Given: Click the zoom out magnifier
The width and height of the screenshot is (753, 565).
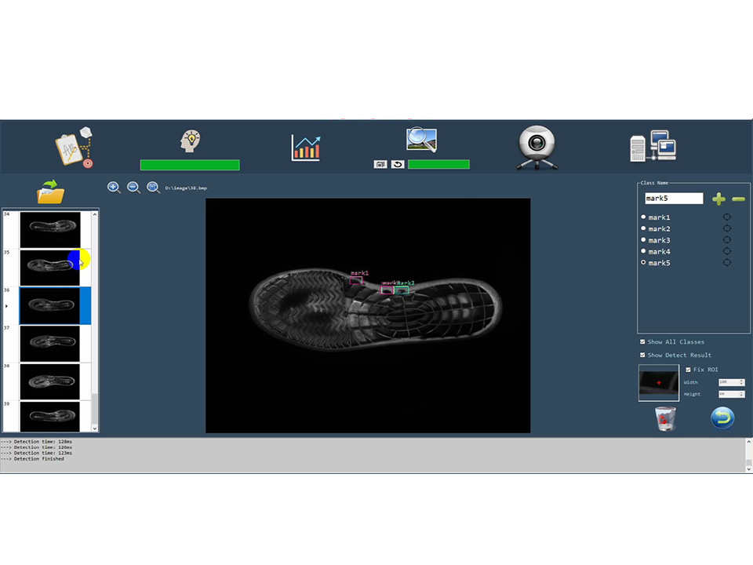Looking at the screenshot, I should (x=133, y=188).
